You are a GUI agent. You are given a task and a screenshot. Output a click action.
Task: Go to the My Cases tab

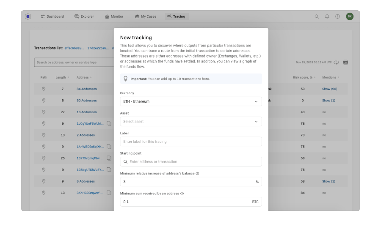(x=146, y=16)
